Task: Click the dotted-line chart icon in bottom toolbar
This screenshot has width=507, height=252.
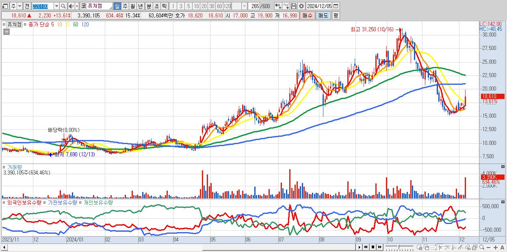Action: [433, 248]
